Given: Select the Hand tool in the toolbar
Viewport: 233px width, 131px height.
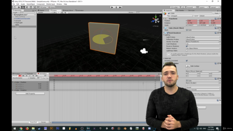Looking at the screenshot, I should tap(15, 7).
